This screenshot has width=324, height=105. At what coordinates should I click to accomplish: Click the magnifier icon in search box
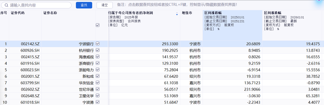click(x=6, y=5)
